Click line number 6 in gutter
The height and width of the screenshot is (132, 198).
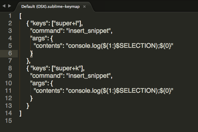click(x=10, y=53)
